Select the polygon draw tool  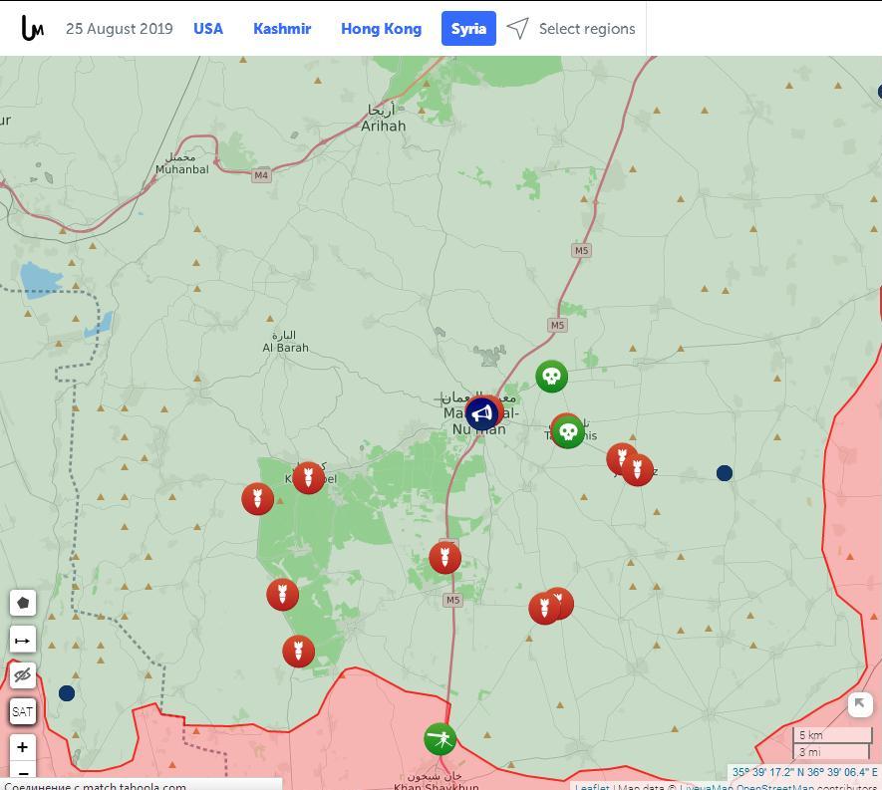[23, 604]
